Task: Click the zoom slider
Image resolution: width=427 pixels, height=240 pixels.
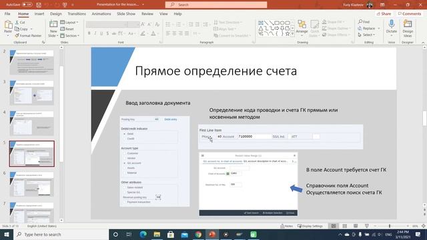Action: point(392,226)
